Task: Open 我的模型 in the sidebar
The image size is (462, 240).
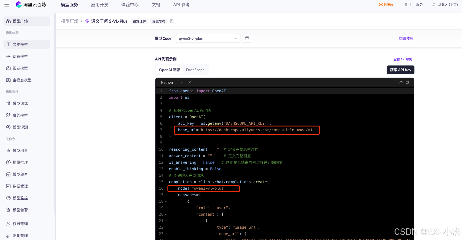Action: 27,115
